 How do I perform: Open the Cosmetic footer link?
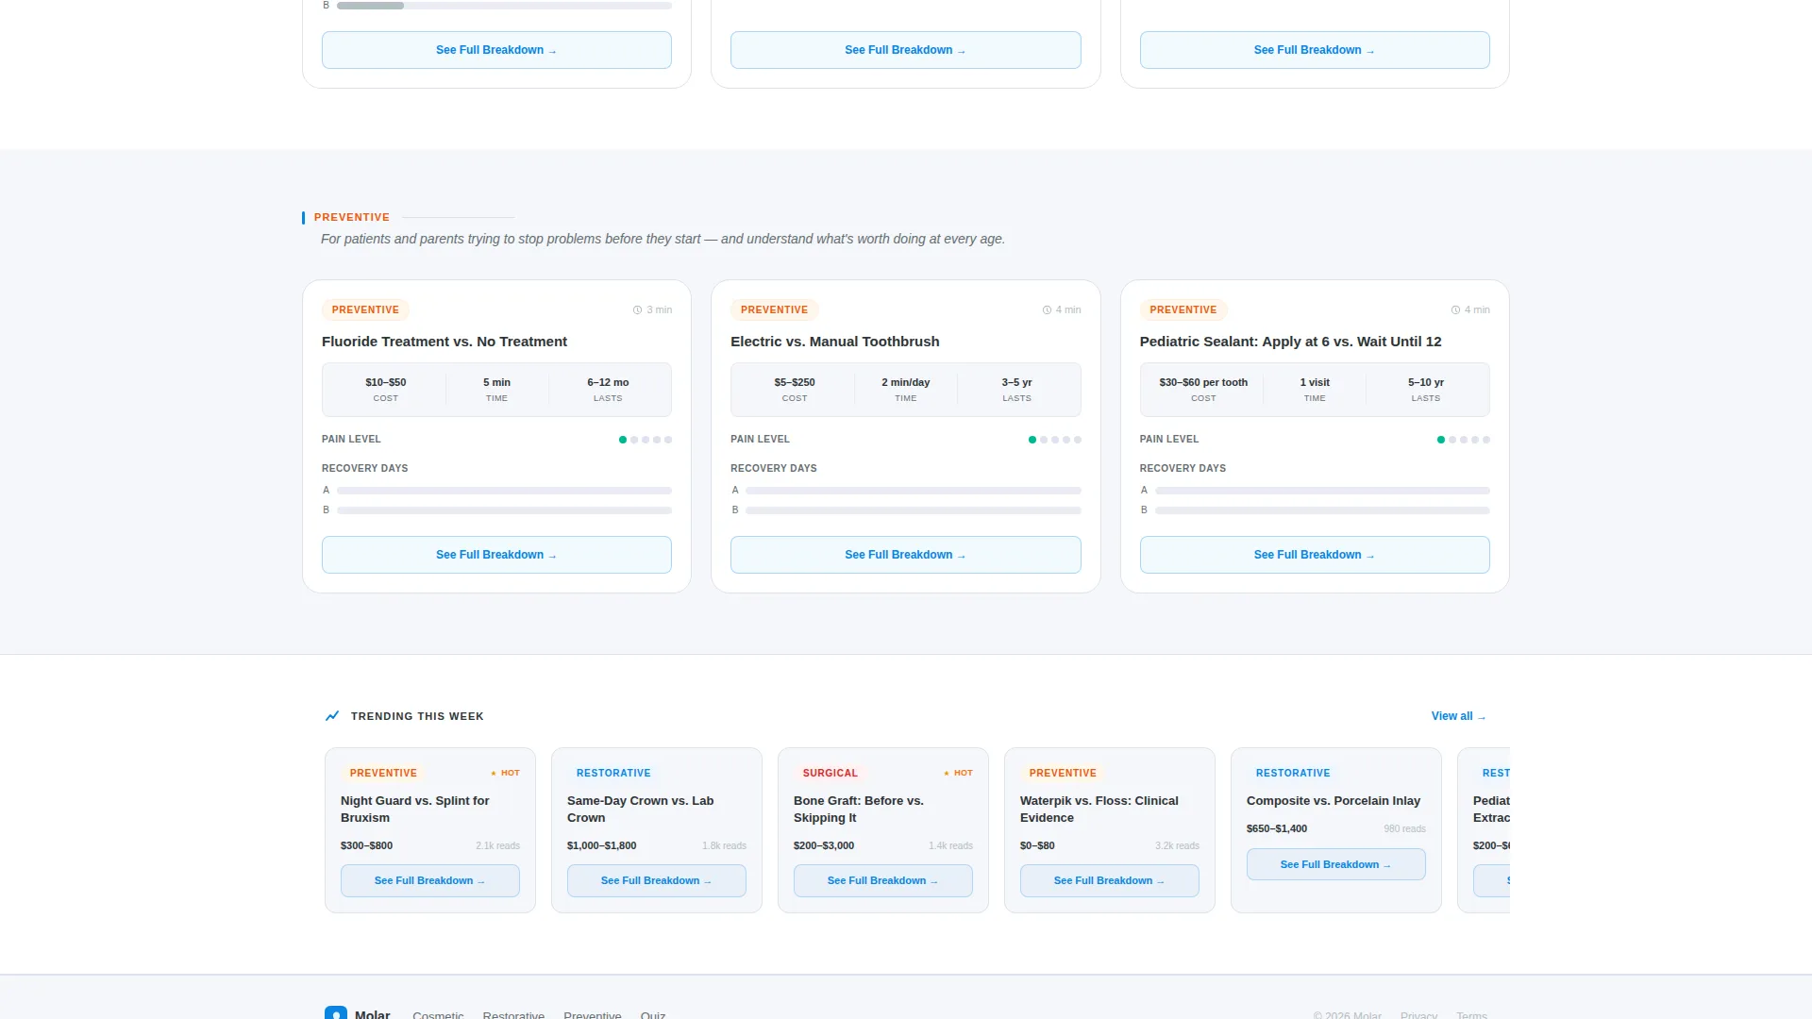click(438, 1015)
